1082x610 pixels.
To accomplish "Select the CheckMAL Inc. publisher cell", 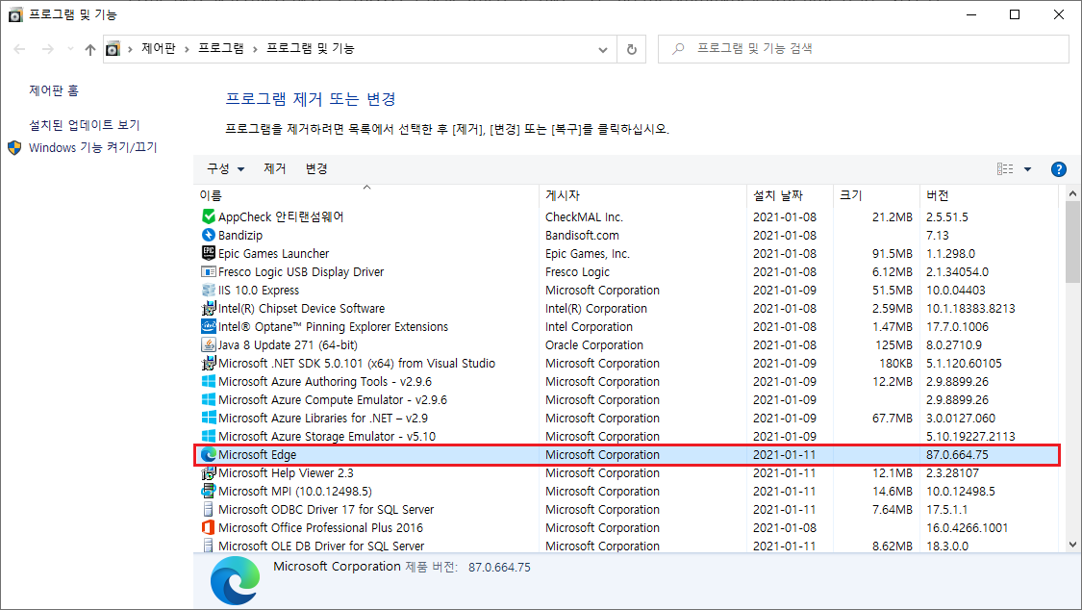I will point(585,216).
